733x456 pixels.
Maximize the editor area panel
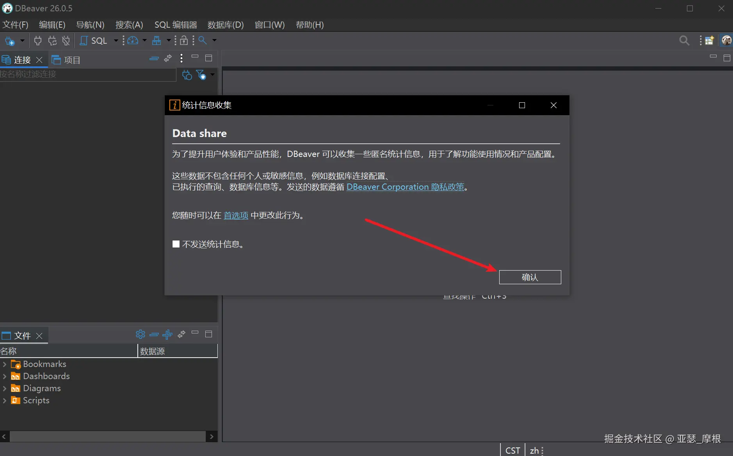(x=727, y=58)
